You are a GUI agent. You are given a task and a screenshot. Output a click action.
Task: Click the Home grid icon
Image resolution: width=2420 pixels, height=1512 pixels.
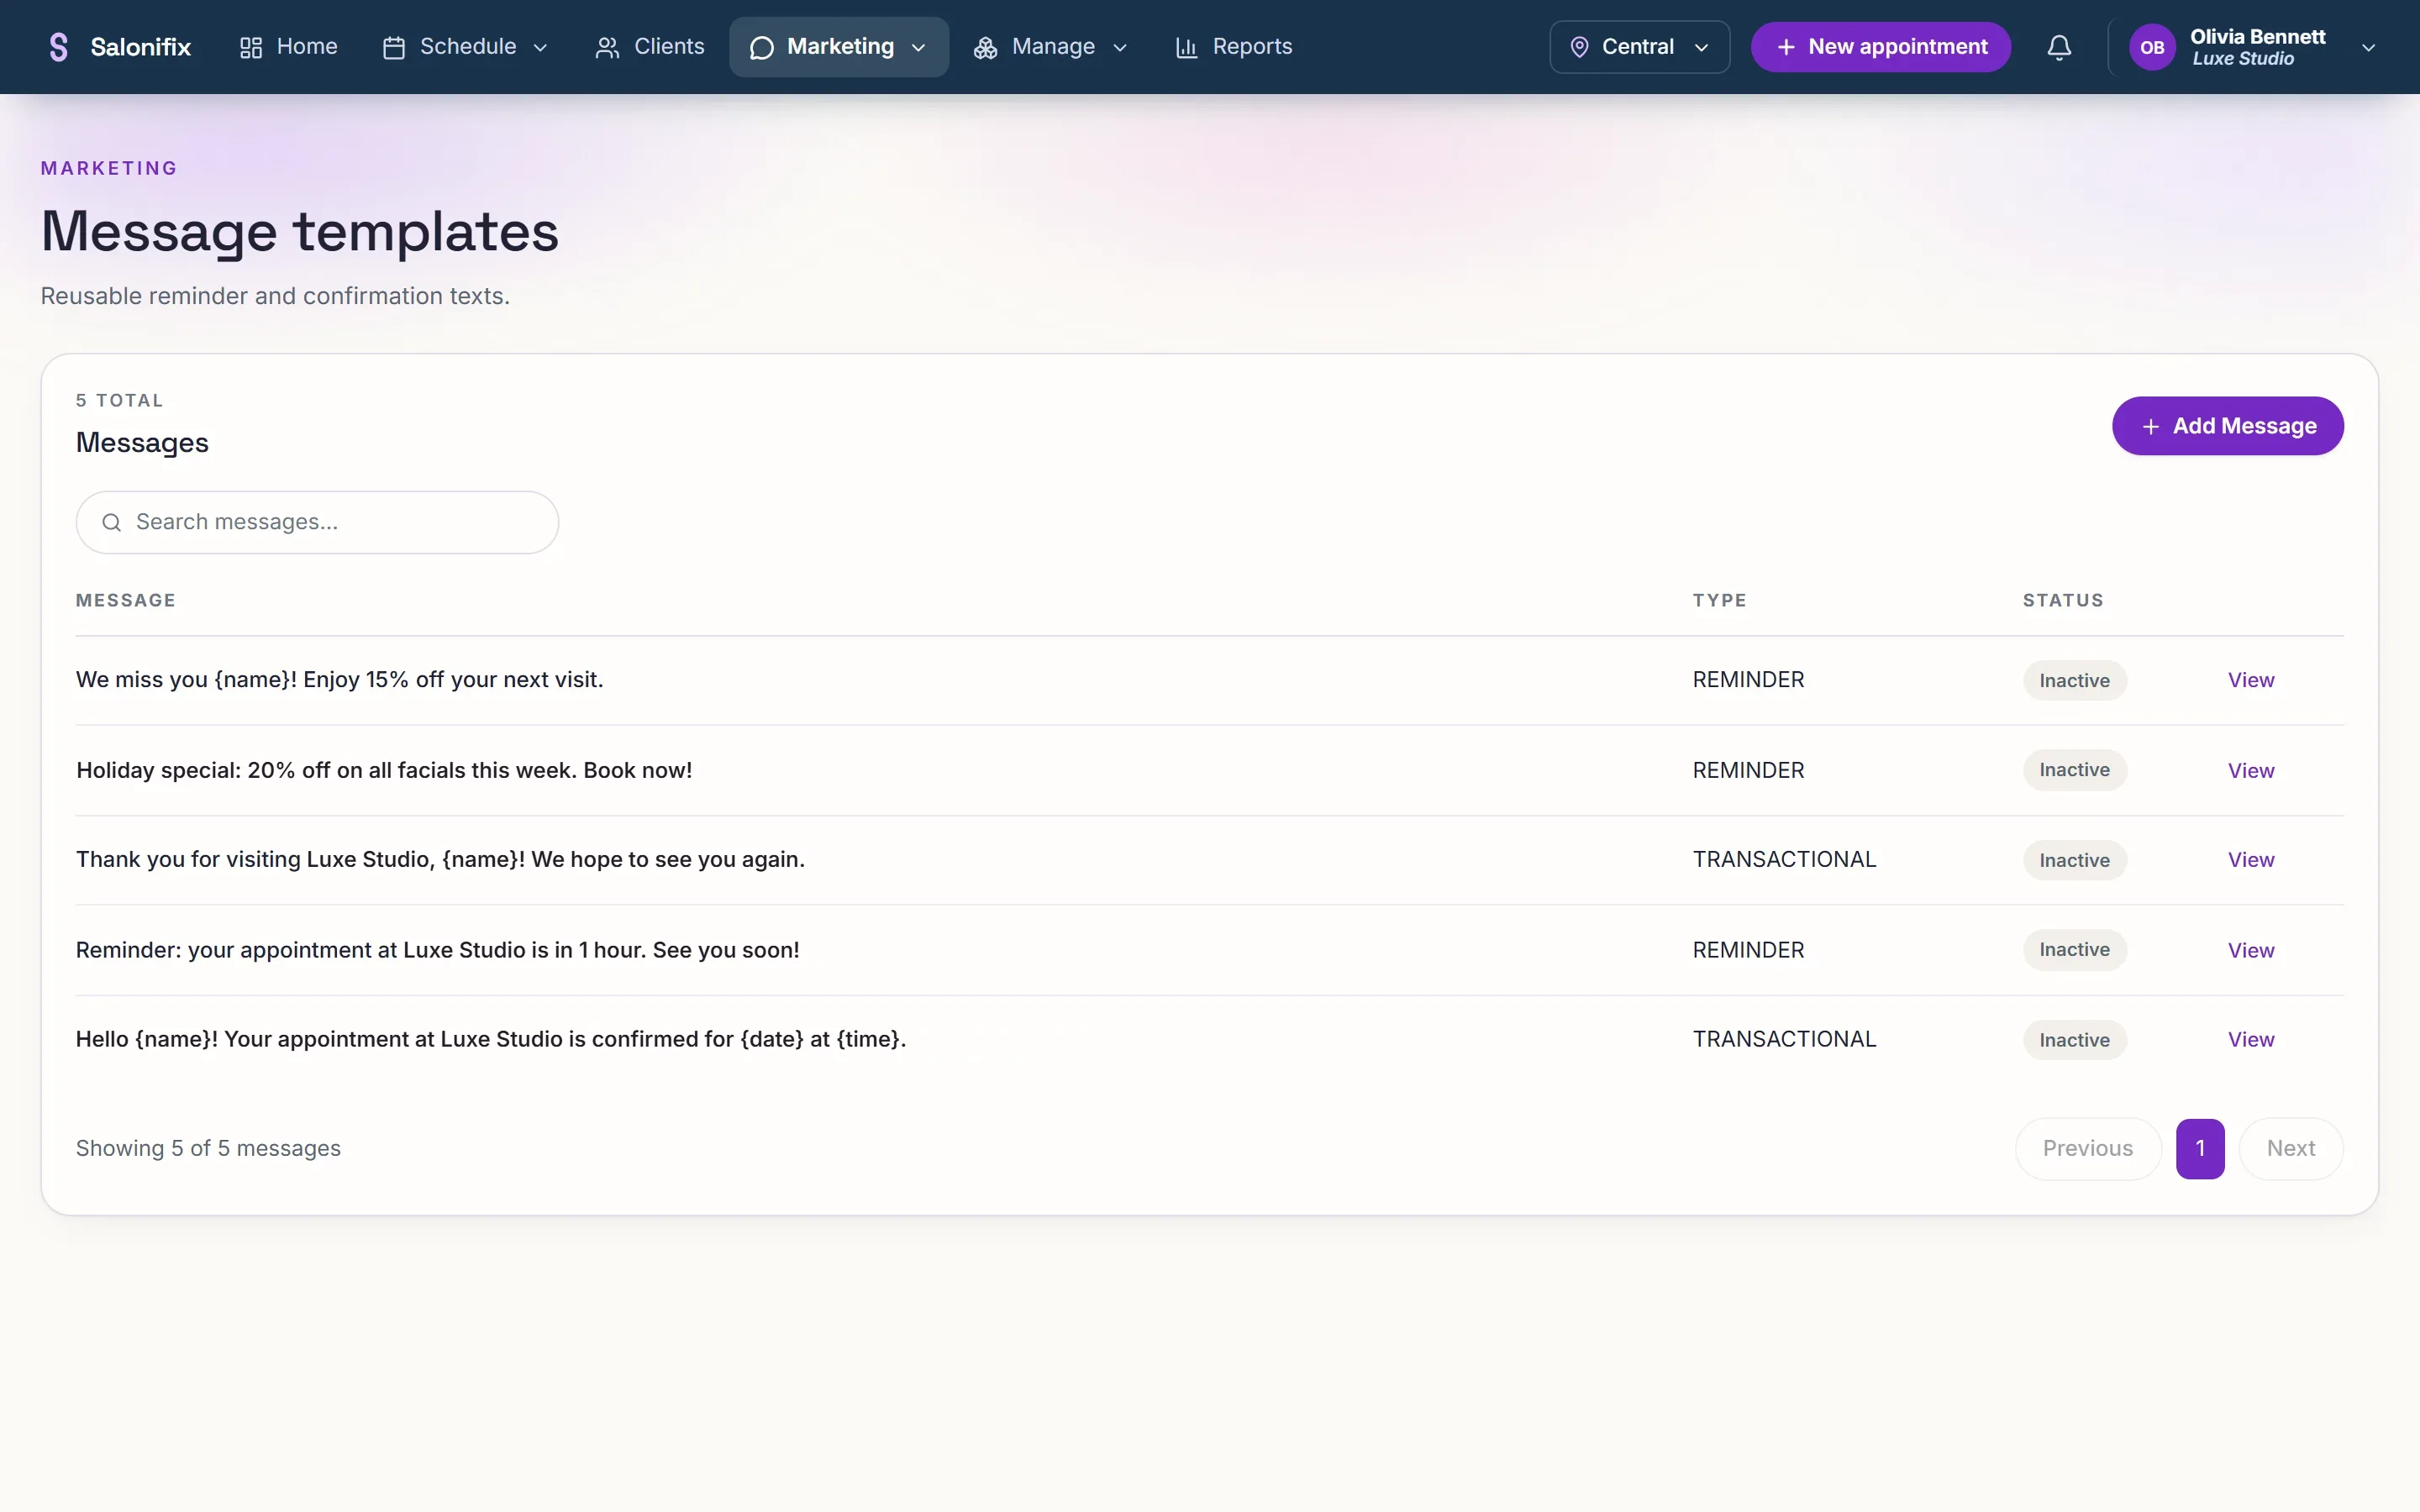[x=251, y=47]
